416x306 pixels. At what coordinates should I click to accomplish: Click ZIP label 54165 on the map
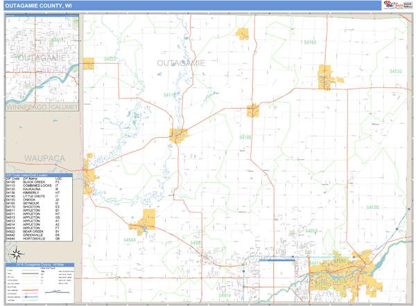point(310,42)
